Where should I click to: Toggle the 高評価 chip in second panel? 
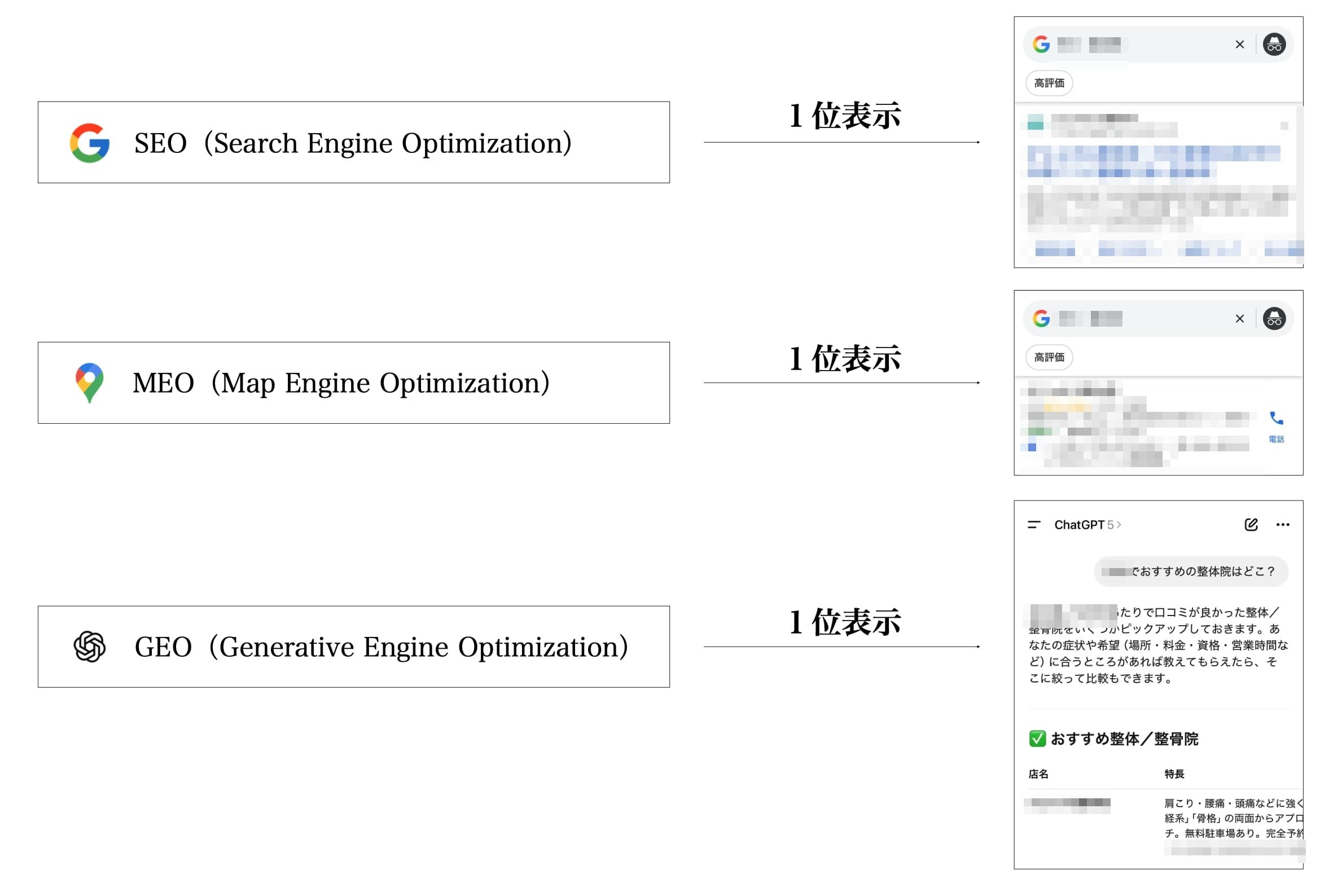point(1049,358)
